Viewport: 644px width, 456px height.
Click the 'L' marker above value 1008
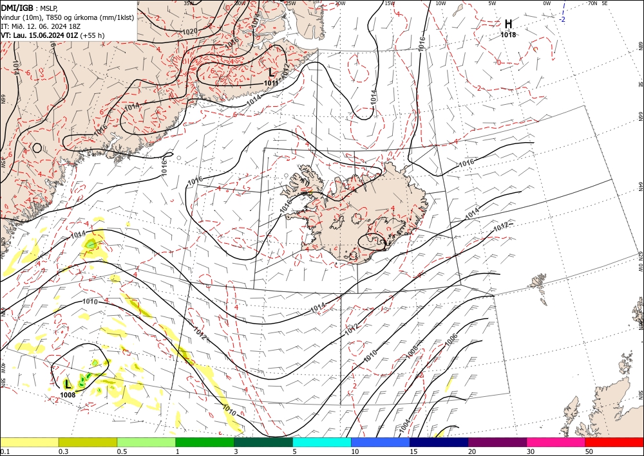(x=68, y=384)
